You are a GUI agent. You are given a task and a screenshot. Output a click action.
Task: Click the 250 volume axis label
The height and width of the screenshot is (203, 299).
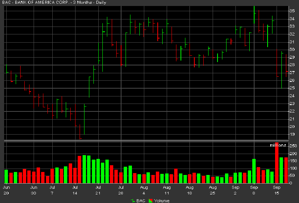click(x=293, y=146)
